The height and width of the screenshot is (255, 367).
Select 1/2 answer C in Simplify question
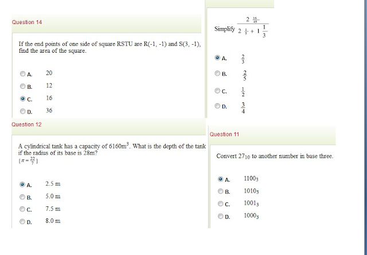[217, 91]
